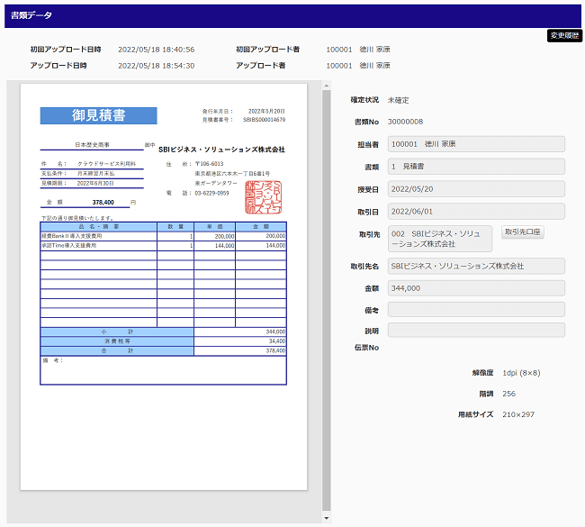Viewport: 585px width, 527px height.
Task: Click the 階調 value 256
Action: [508, 394]
